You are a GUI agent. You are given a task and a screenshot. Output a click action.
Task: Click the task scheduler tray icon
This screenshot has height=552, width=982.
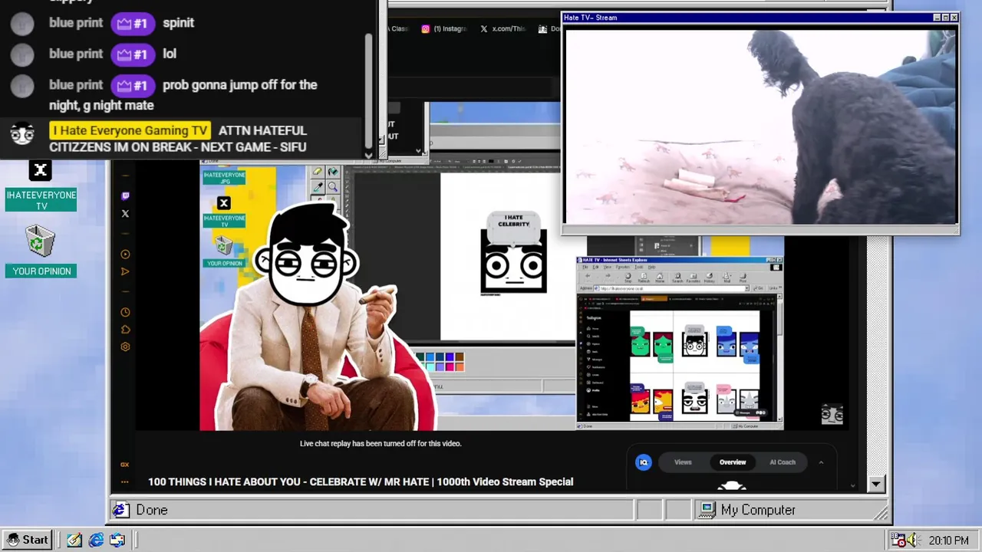point(898,540)
